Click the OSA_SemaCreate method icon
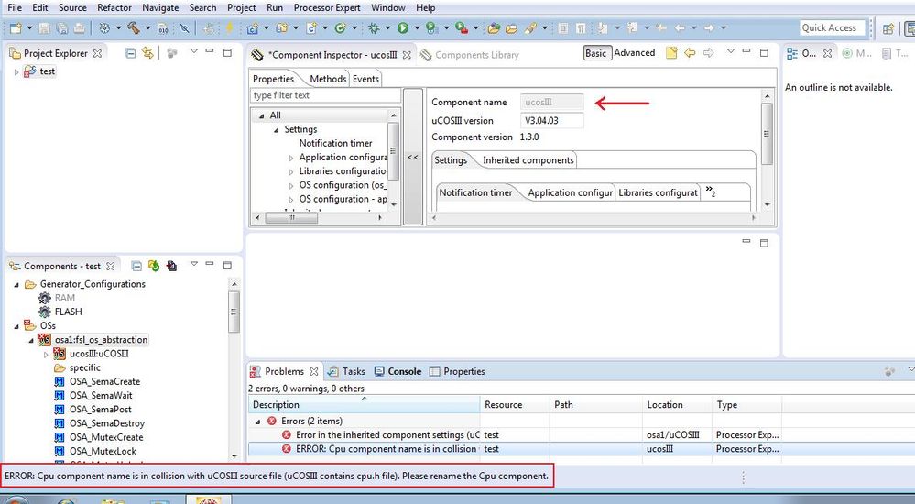 (x=59, y=381)
